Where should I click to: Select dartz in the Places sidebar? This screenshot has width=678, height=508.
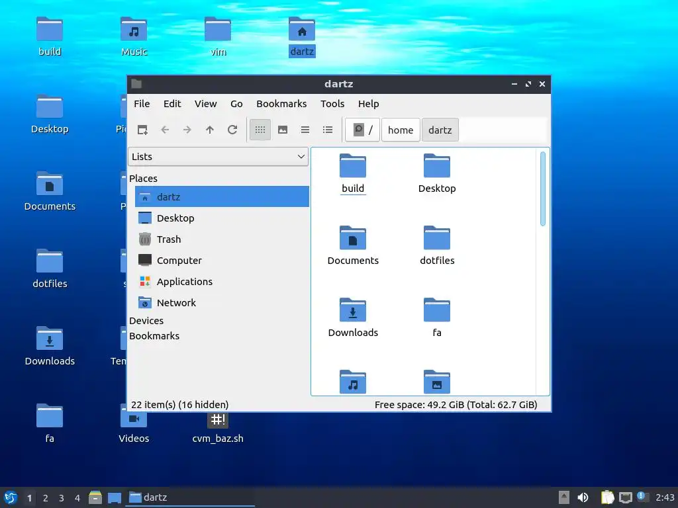(x=222, y=196)
